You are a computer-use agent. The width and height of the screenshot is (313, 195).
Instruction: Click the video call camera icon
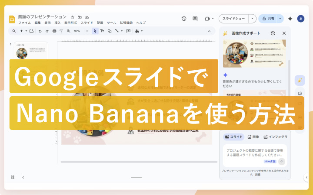tap(207, 19)
